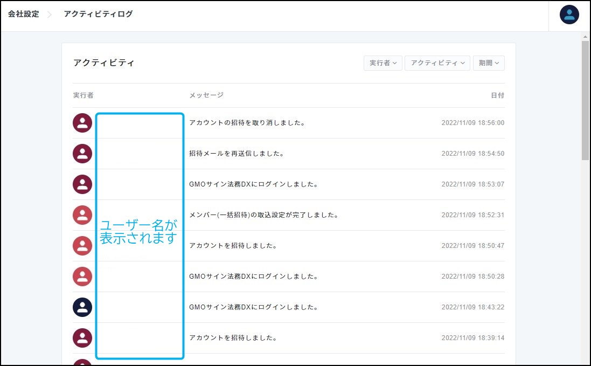Click avatar in the 18:54:50 row
The width and height of the screenshot is (591, 366).
(x=82, y=154)
